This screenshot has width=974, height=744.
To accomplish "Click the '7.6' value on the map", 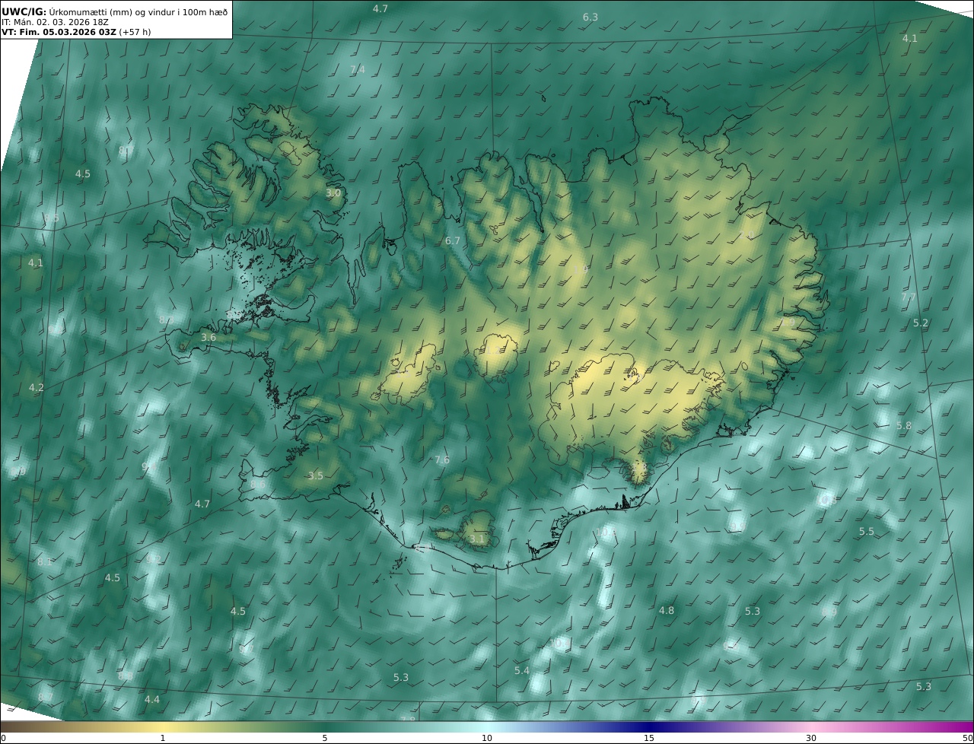I will [442, 460].
